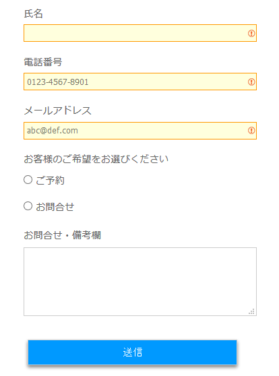
Task: Click the 電話番号 field label
Action: [43, 62]
